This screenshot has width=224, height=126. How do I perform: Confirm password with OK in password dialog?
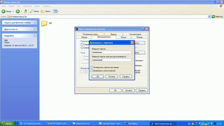[98, 77]
